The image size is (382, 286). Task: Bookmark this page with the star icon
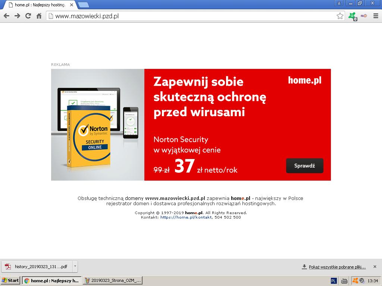340,16
